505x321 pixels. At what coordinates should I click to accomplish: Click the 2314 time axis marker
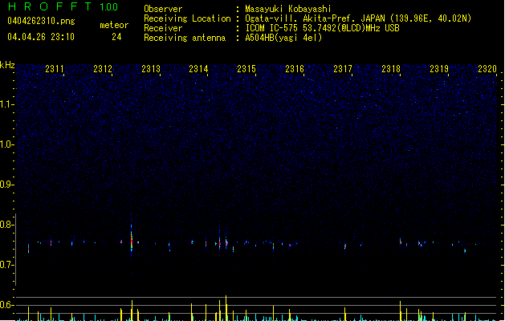(198, 69)
